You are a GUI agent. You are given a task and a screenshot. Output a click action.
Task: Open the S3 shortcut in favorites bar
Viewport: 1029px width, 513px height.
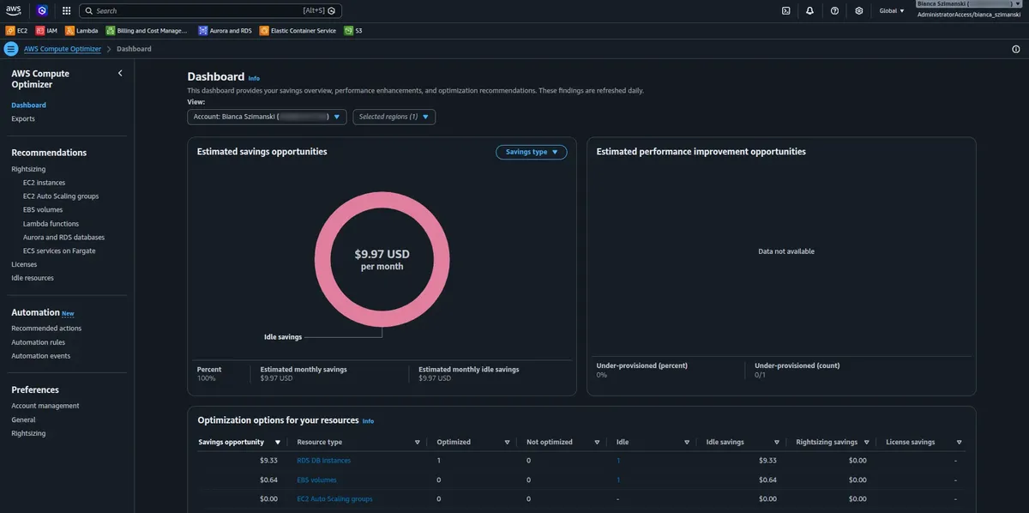353,30
